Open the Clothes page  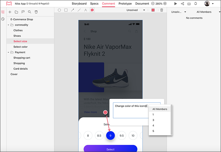tap(18, 30)
